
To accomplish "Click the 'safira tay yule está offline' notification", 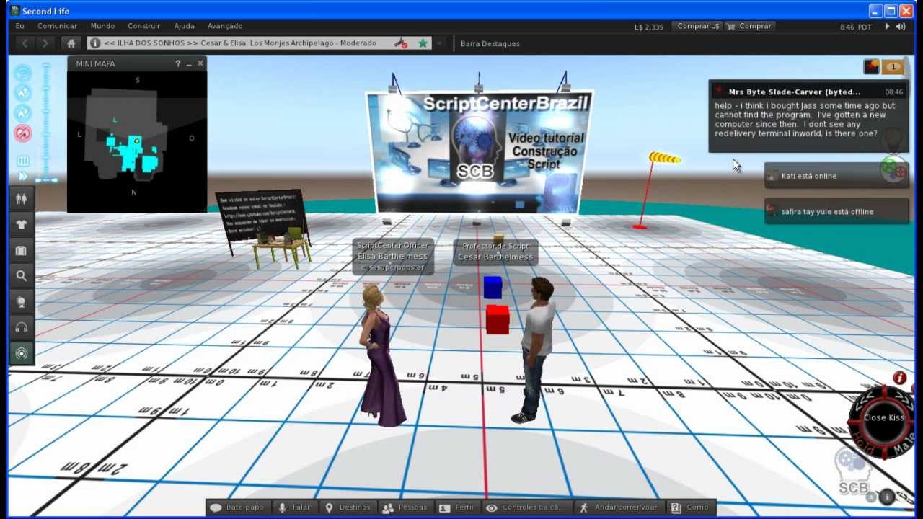I will 836,211.
